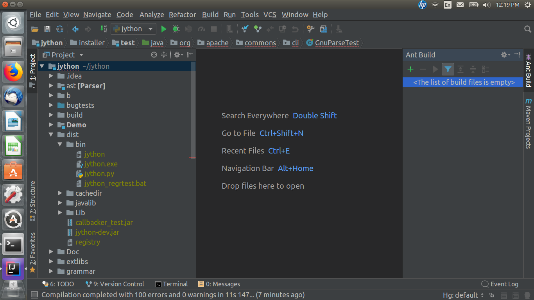Open the 6: TODO tool window tab
Image resolution: width=534 pixels, height=300 pixels.
point(58,284)
